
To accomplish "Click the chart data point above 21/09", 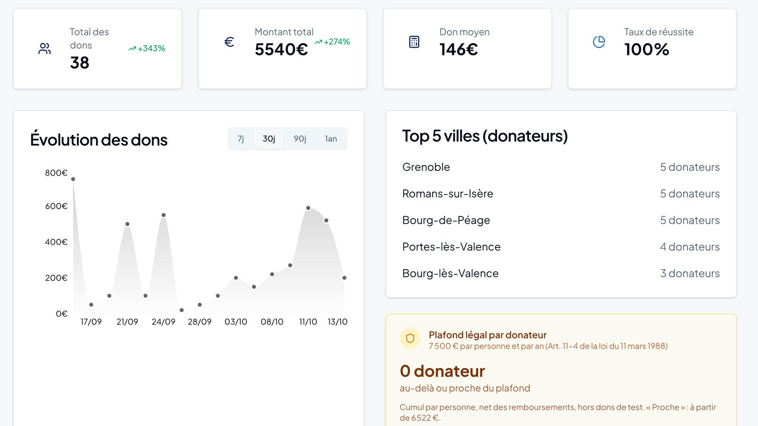I will coord(127,224).
